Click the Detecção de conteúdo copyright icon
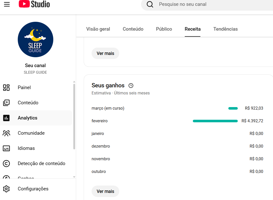 6,164
